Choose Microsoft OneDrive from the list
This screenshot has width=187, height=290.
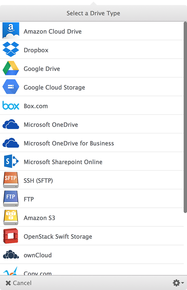(x=92, y=124)
